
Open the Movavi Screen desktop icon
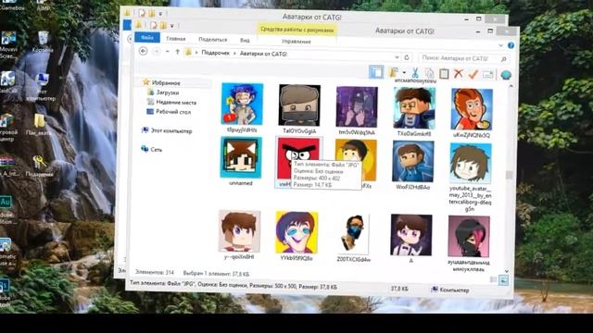click(x=8, y=44)
